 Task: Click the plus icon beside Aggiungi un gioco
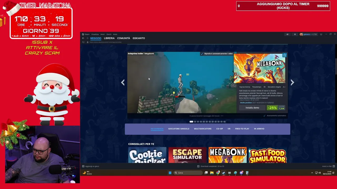pyautogui.click(x=83, y=166)
